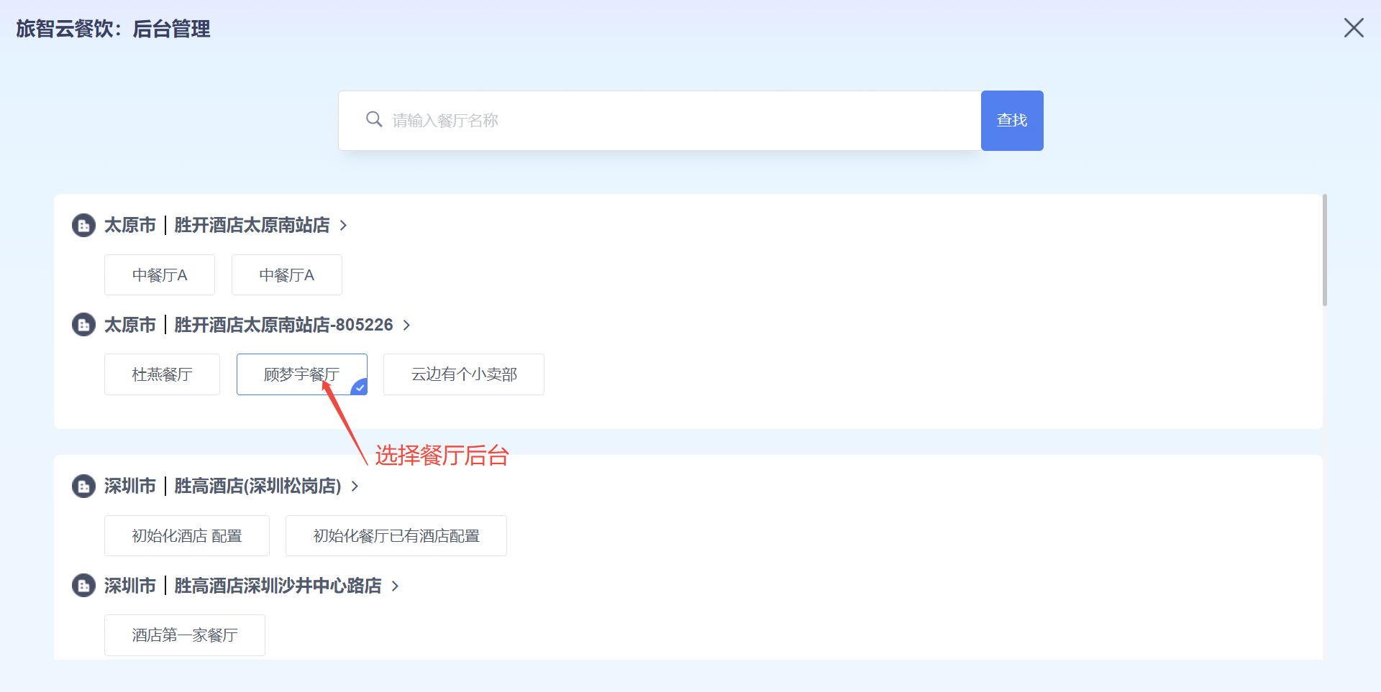
Task: Select the first 中餐厅A restaurant button
Action: 160,275
